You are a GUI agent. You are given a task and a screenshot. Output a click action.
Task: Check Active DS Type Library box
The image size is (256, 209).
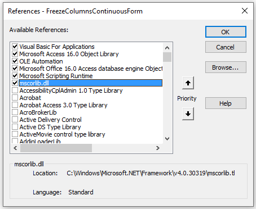[x=15, y=127]
